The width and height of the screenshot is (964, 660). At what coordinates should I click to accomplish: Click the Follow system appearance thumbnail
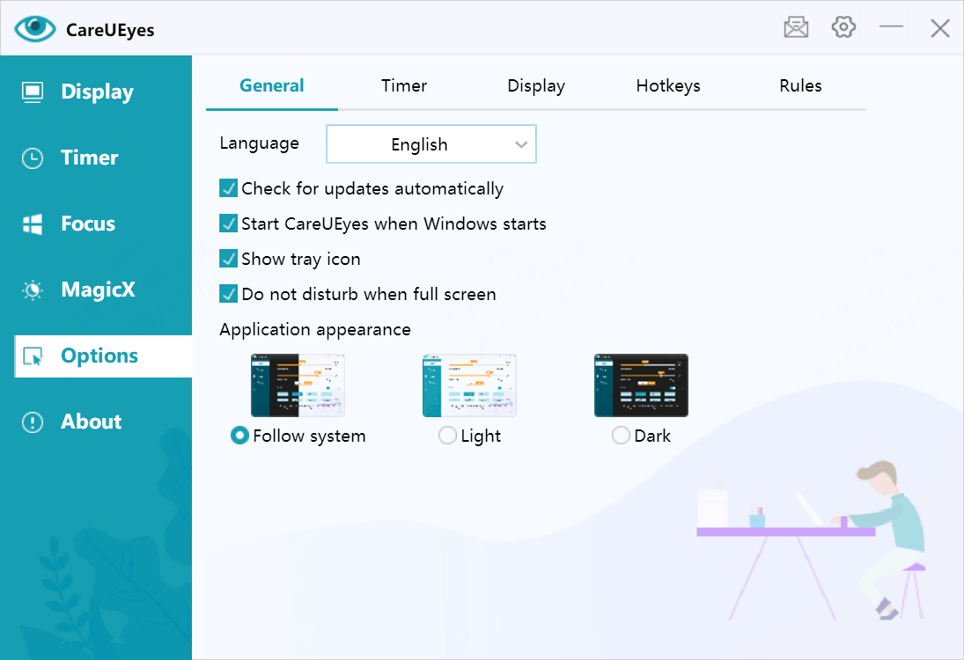(297, 385)
